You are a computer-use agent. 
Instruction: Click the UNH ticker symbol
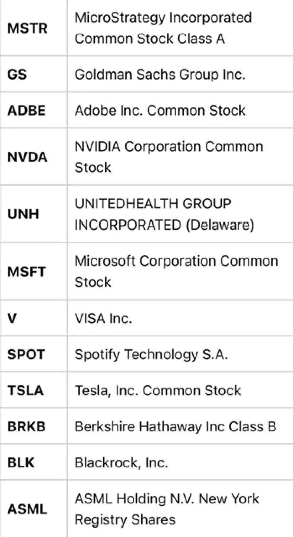23,214
